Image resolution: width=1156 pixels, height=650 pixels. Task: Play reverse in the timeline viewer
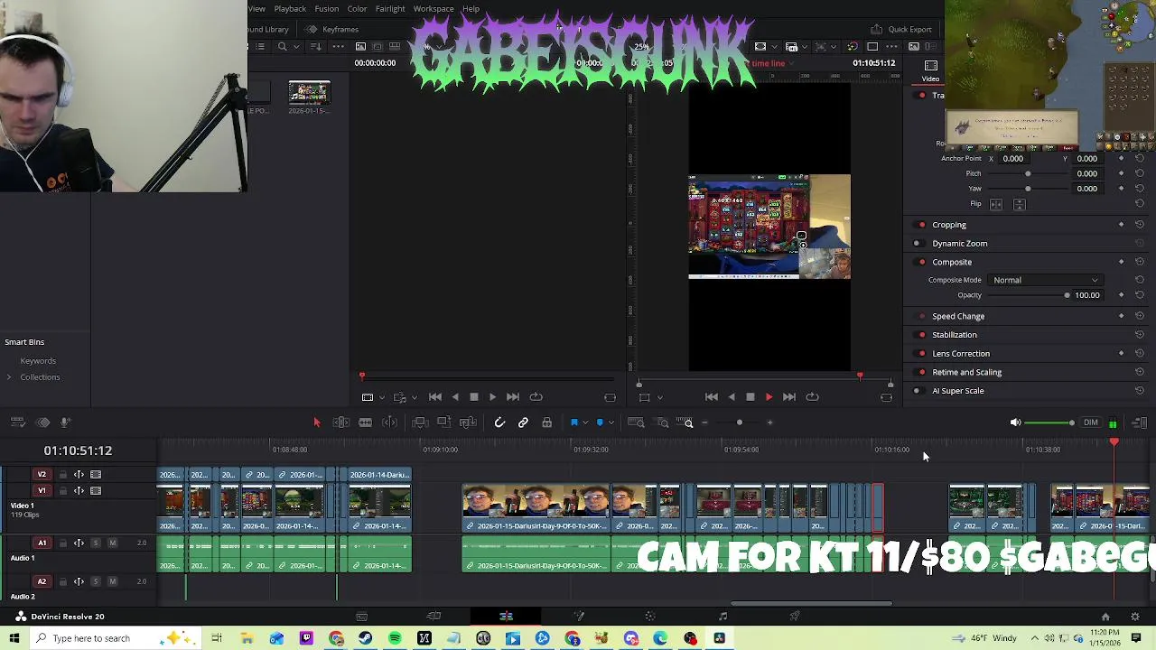[x=731, y=397]
